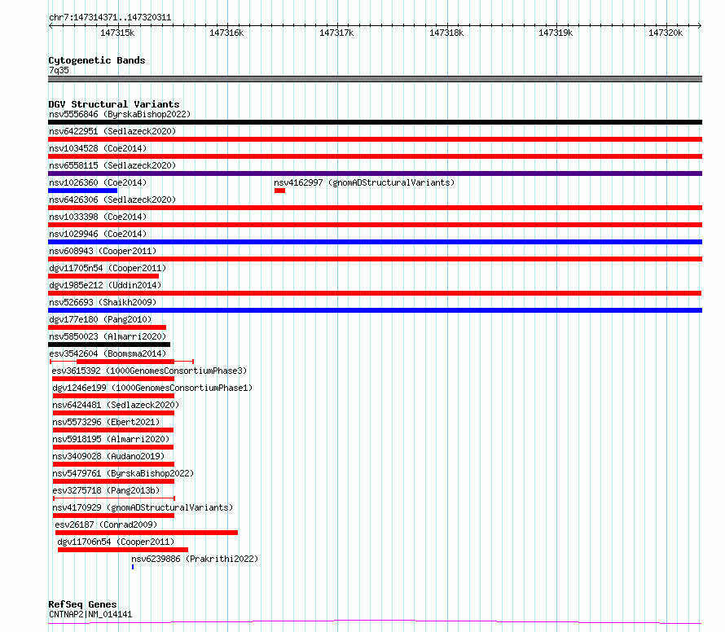Click the nsv5556846 (ByrskaBishop2022) label
Image resolution: width=725 pixels, height=632 pixels.
pos(120,114)
